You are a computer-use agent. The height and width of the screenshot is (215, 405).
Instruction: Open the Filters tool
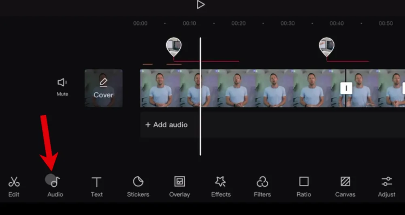point(262,186)
